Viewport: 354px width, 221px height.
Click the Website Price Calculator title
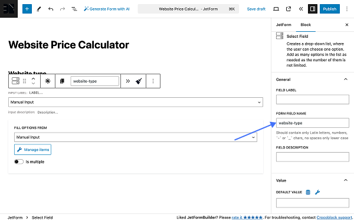[x=68, y=45]
